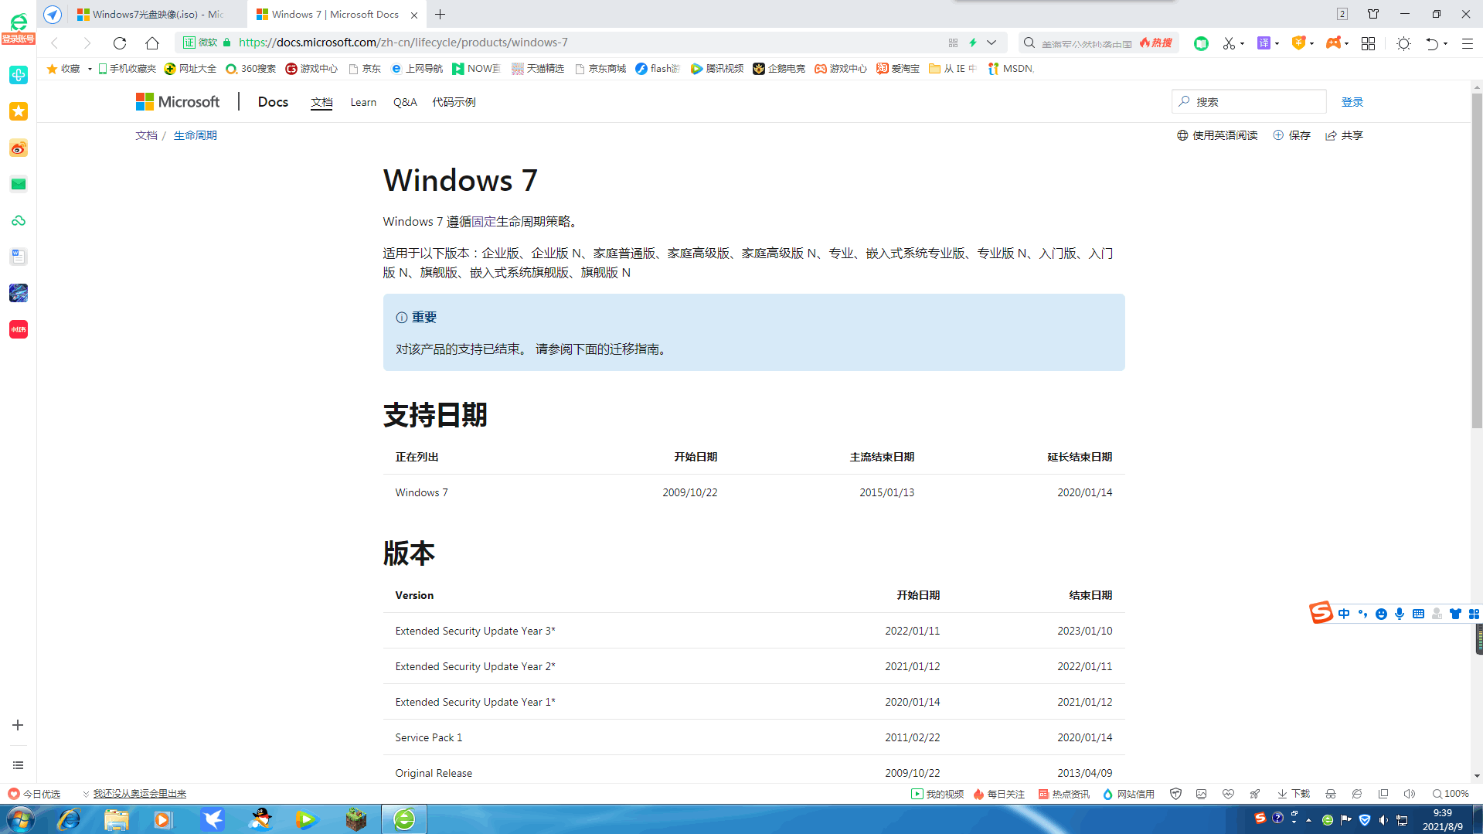Click the 保存 save button
The width and height of the screenshot is (1483, 834).
pyautogui.click(x=1291, y=135)
